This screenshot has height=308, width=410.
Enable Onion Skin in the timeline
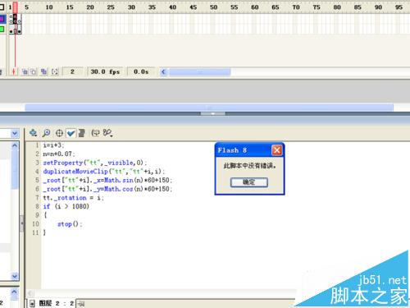click(25, 71)
